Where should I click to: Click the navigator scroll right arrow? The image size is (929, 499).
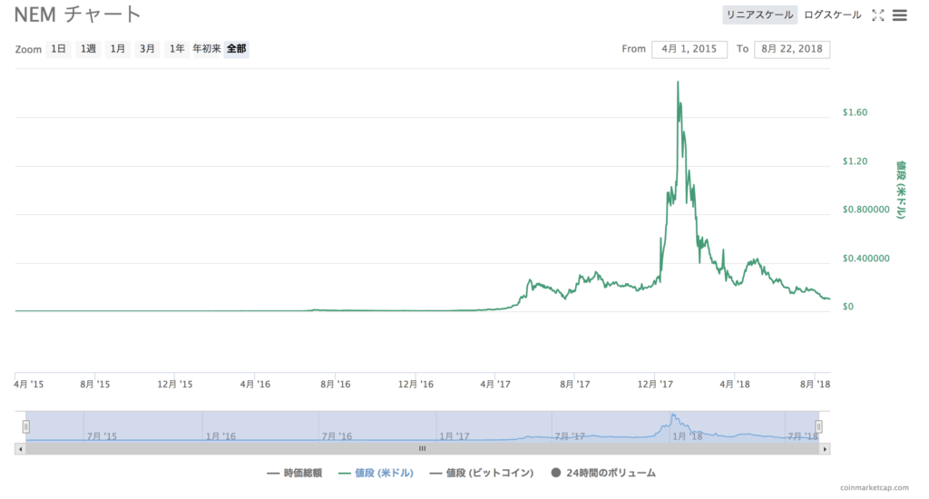[825, 449]
